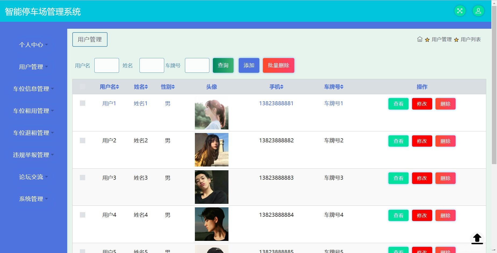Viewport: 497px width, 253px height.
Task: Expand the 车位信息管理 sidebar menu
Action: pyautogui.click(x=33, y=89)
